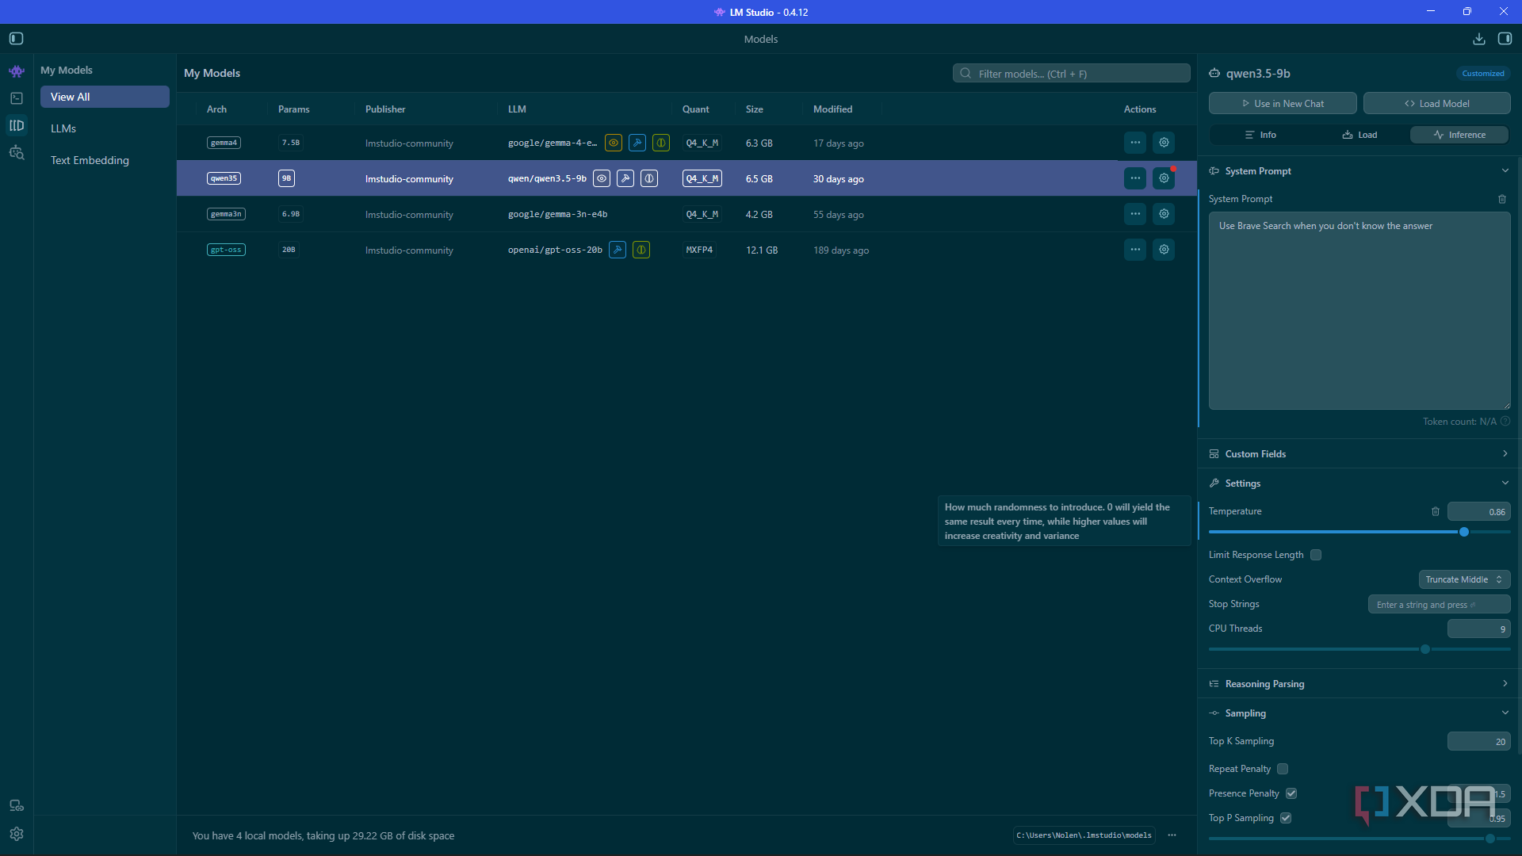Select View All models filter
The image size is (1522, 856).
click(x=105, y=97)
